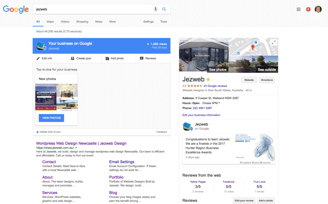Open the See photos image
The height and width of the screenshot is (204, 328).
(x=204, y=55)
